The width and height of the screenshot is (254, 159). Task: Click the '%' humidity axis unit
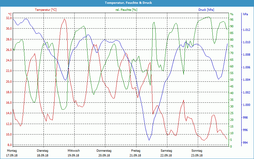pos(232,14)
